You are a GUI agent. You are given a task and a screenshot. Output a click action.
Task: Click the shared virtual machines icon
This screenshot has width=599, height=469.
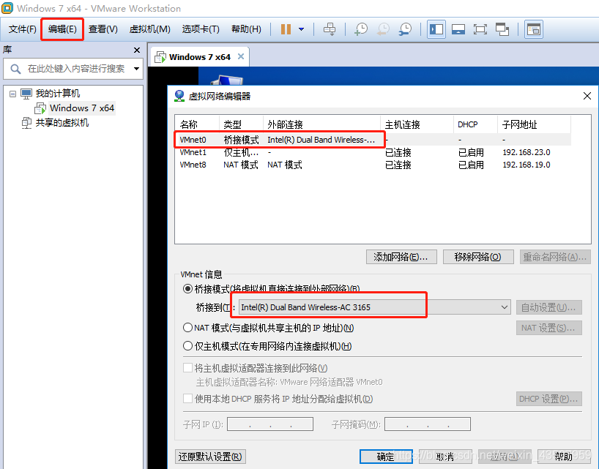coord(26,123)
